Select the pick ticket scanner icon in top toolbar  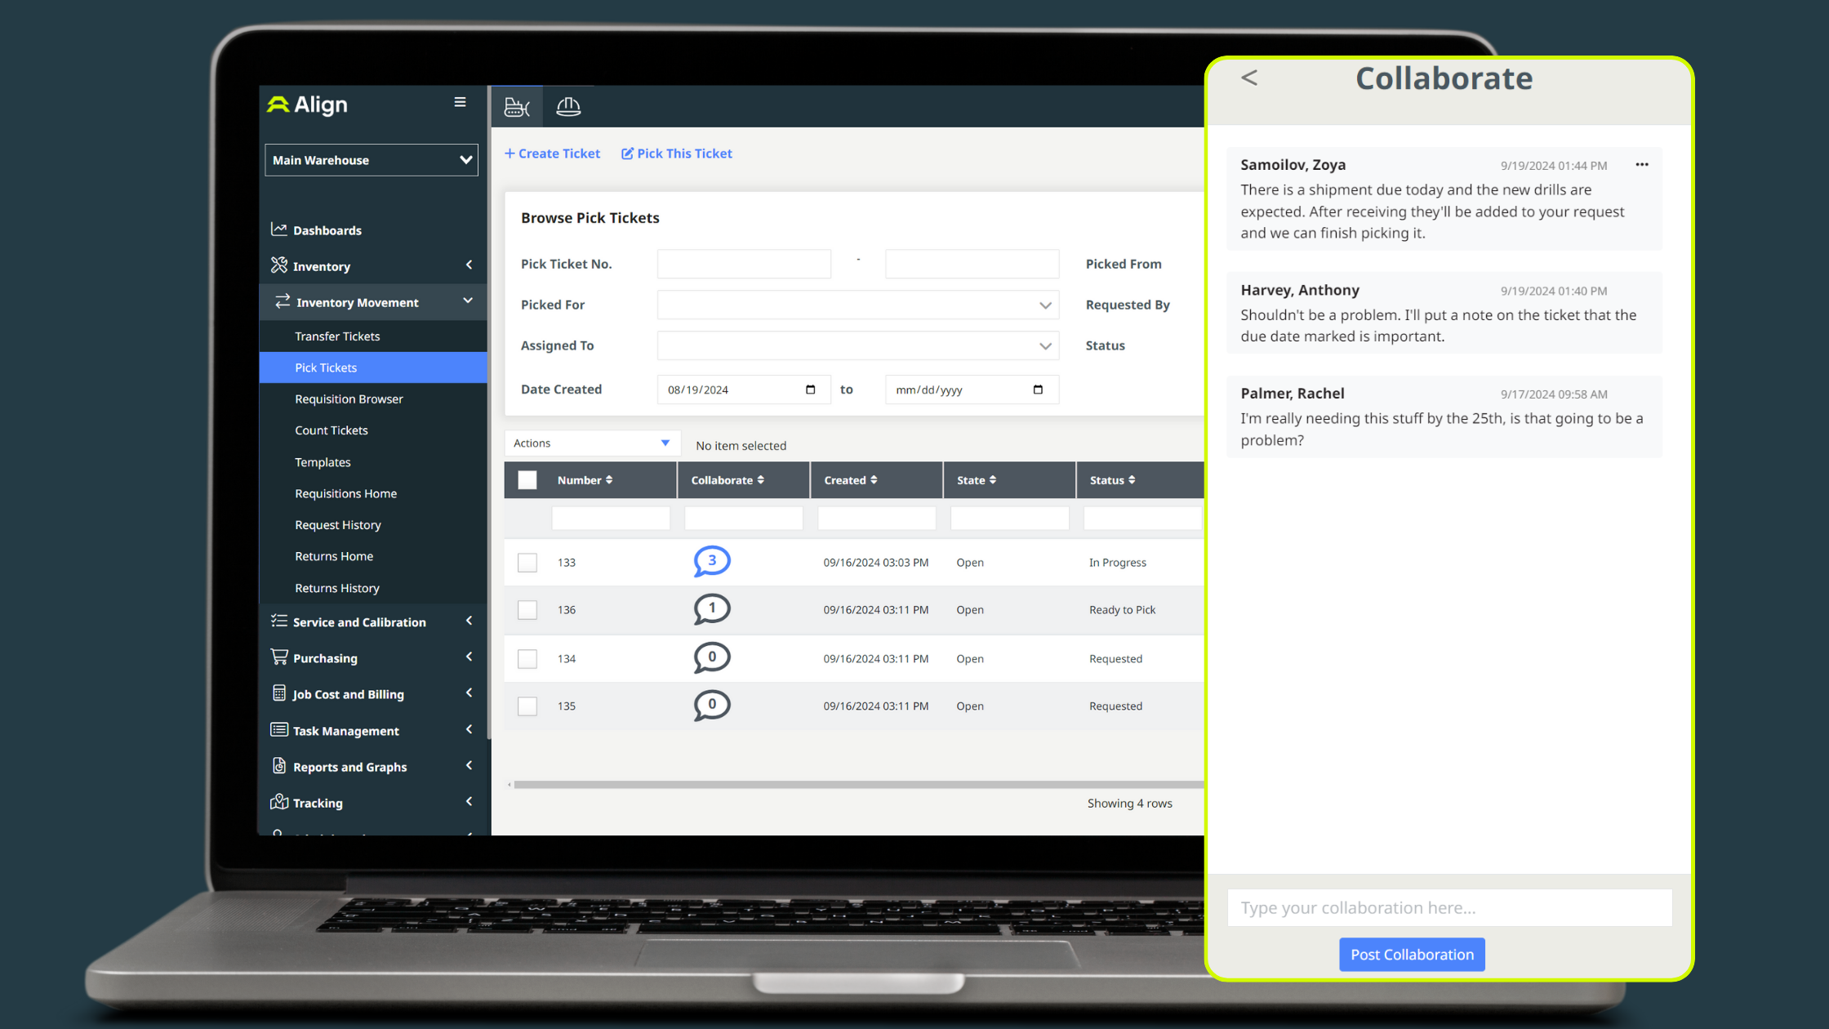point(517,106)
